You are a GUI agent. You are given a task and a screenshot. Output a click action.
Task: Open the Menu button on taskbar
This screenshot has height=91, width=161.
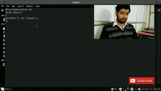(6, 89)
